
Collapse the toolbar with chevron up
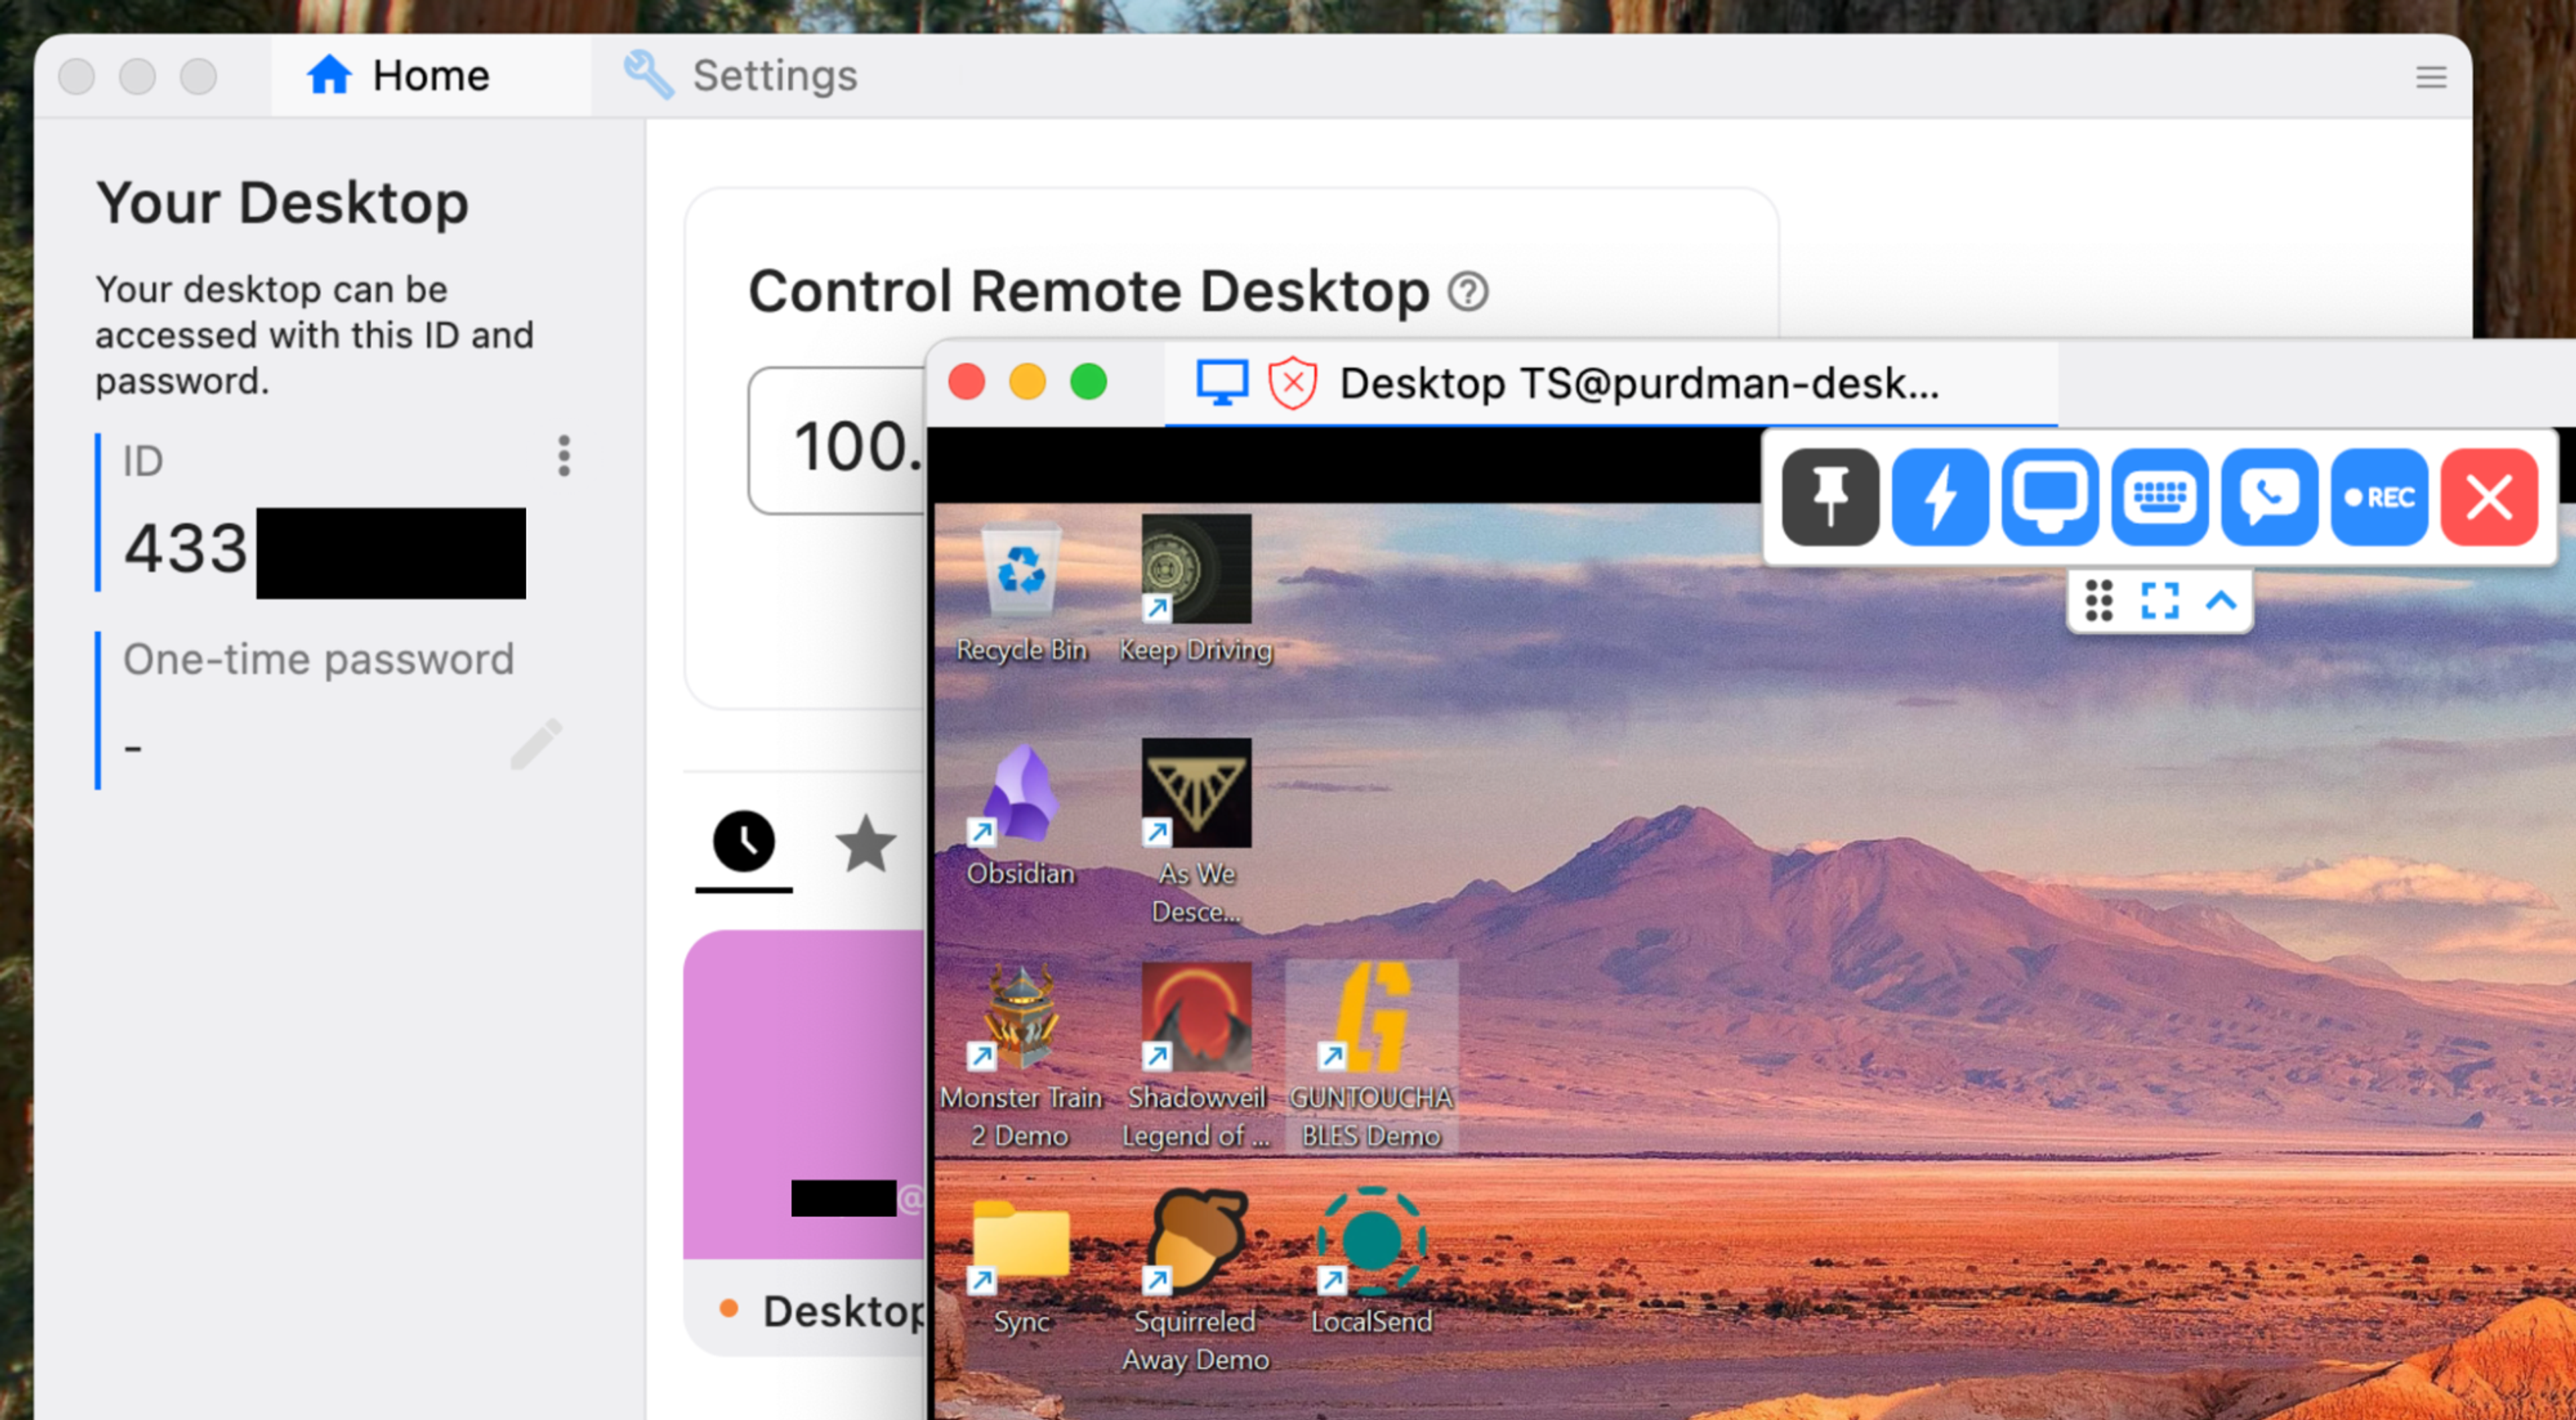2221,601
